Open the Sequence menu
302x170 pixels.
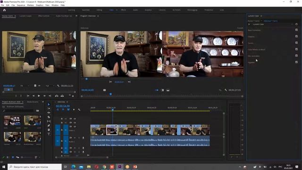pos(21,5)
